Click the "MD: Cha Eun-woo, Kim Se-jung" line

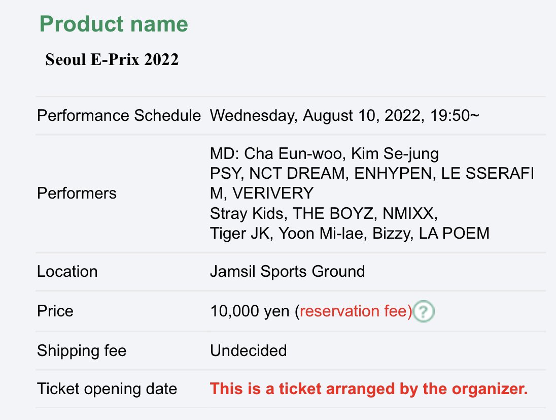point(325,153)
